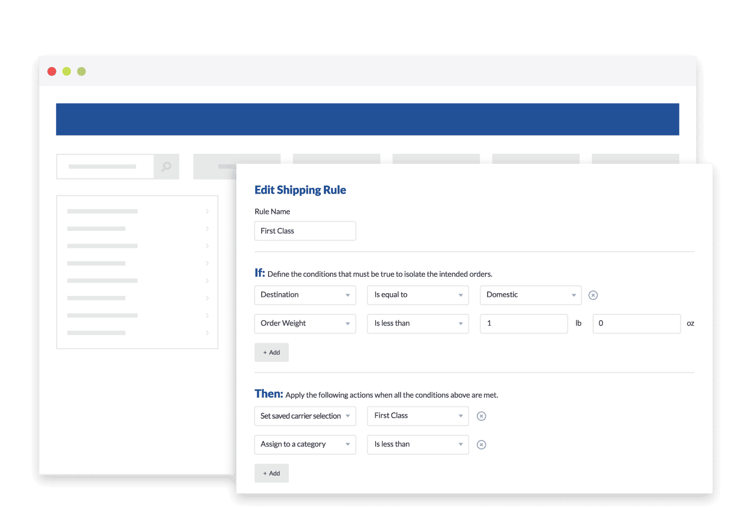Click the red window close dot

tap(52, 71)
